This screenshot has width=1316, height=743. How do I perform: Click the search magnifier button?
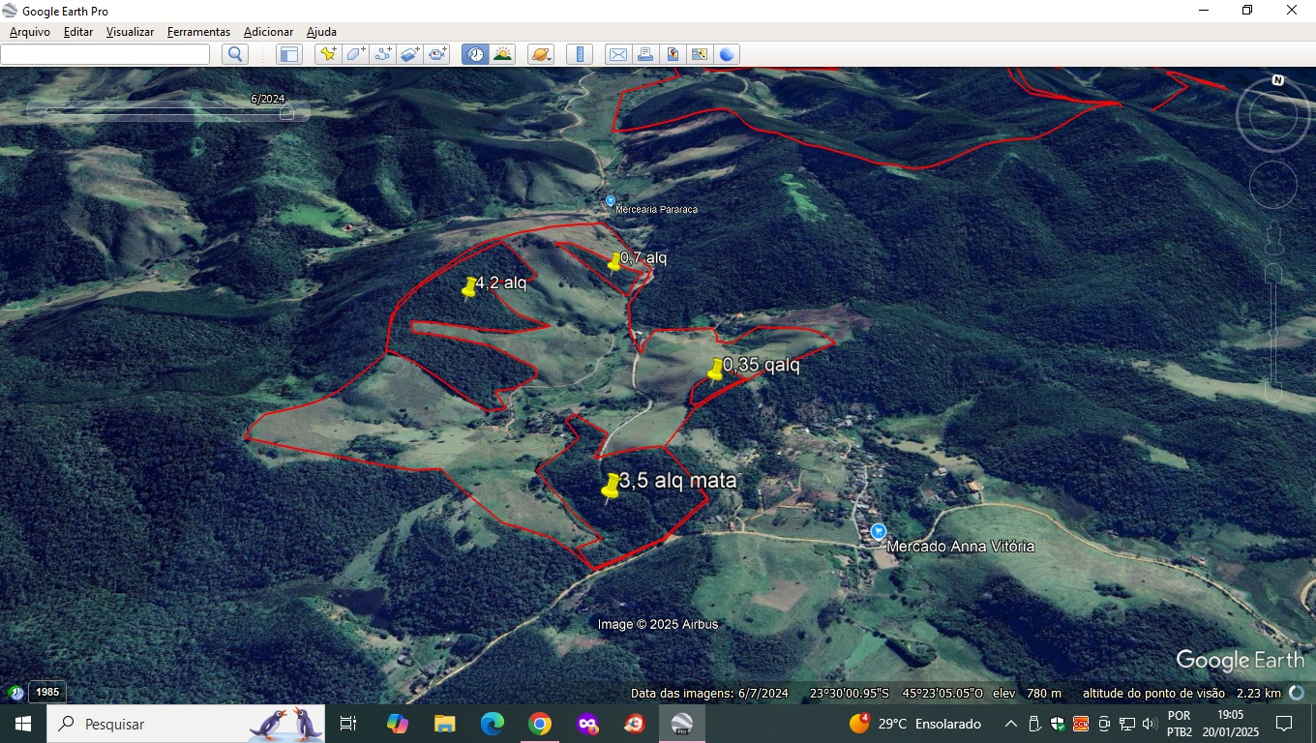coord(235,54)
